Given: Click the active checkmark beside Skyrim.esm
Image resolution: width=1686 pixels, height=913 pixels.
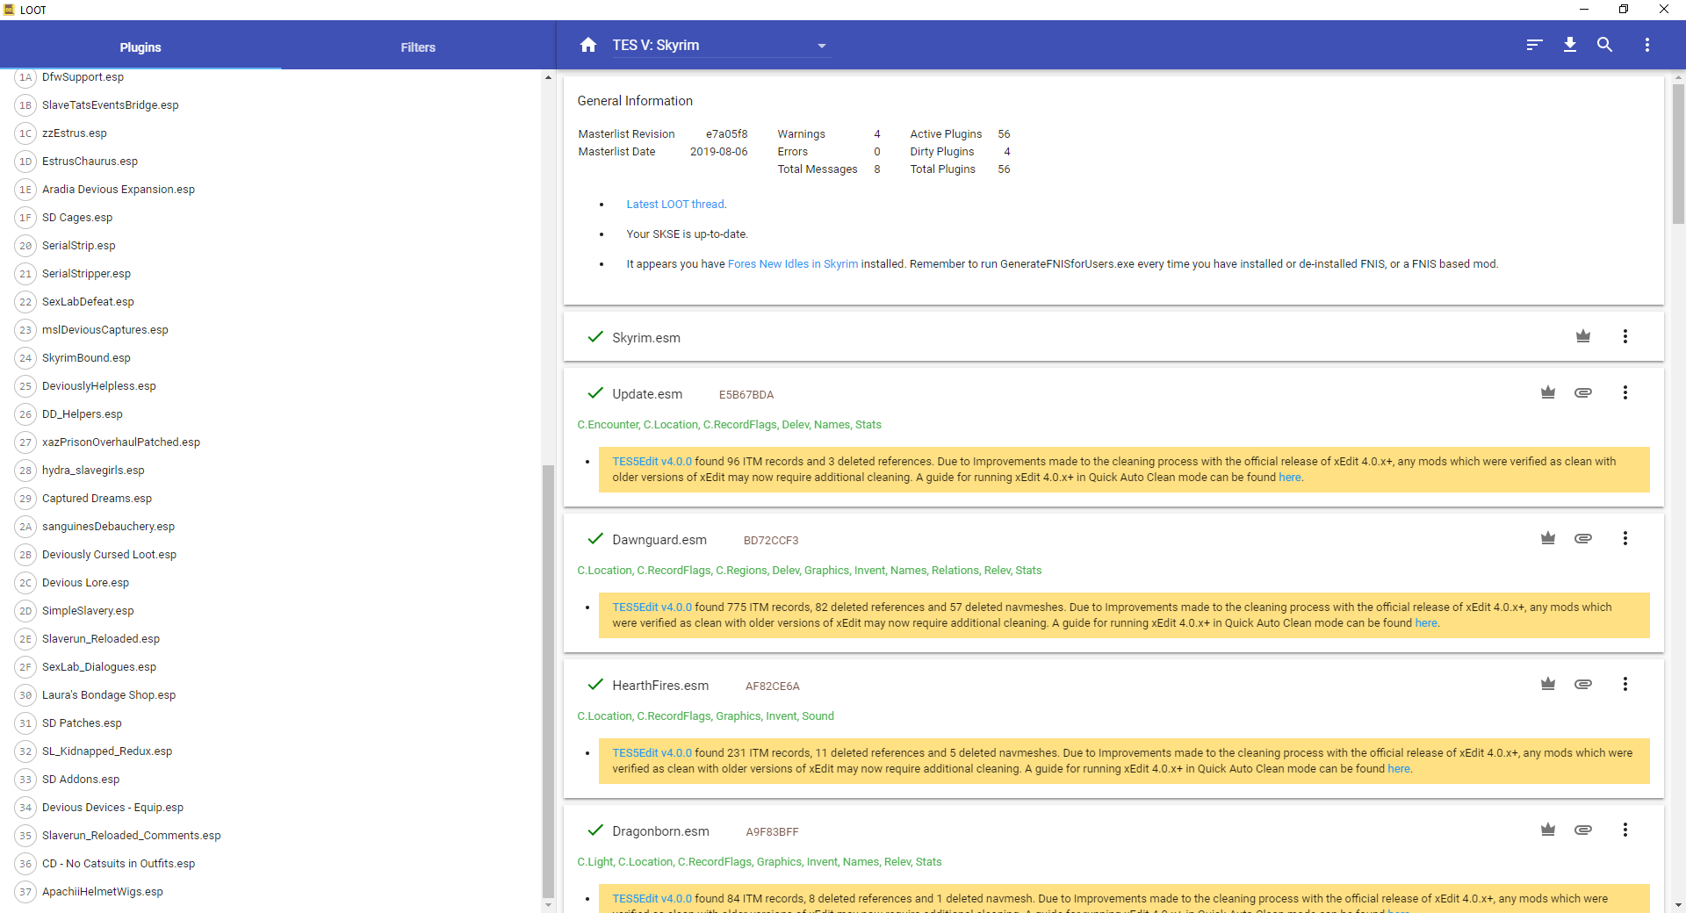Looking at the screenshot, I should tap(595, 336).
